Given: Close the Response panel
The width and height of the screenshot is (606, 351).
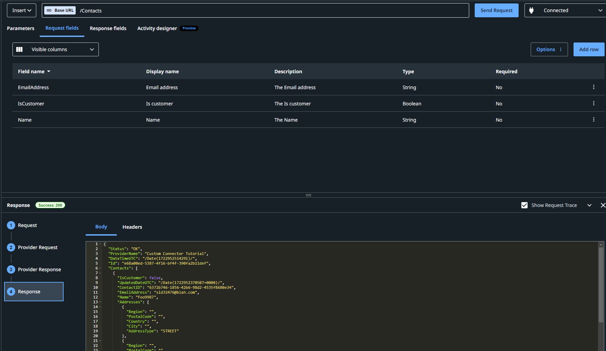Looking at the screenshot, I should pos(603,205).
